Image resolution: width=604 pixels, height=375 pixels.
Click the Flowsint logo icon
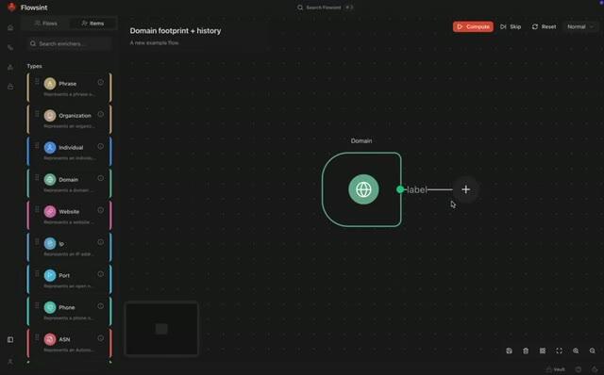tap(11, 7)
